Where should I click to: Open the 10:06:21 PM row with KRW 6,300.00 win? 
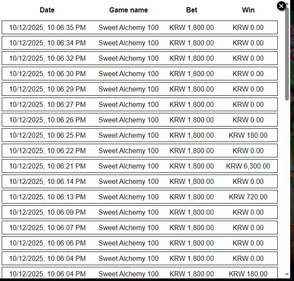(x=140, y=166)
